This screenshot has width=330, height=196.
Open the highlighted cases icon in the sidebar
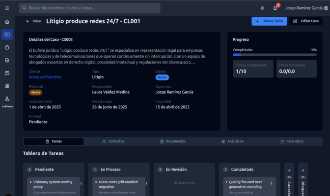pyautogui.click(x=7, y=34)
